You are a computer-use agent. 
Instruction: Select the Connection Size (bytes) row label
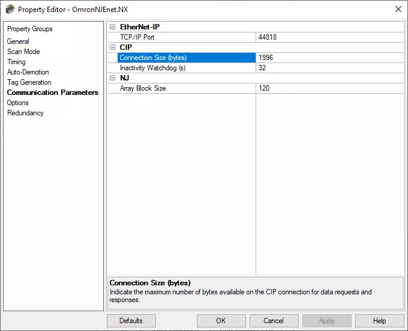(x=187, y=58)
